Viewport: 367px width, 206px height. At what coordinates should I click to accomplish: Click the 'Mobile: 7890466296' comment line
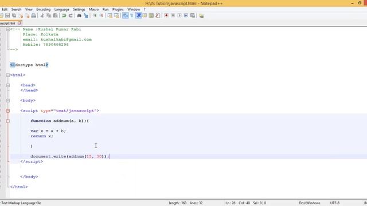pos(46,45)
